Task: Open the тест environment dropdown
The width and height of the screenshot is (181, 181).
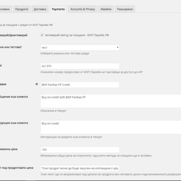Action: 80,48
